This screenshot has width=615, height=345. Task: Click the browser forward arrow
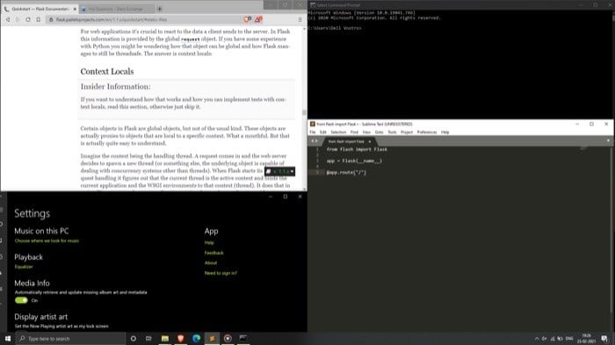click(18, 19)
